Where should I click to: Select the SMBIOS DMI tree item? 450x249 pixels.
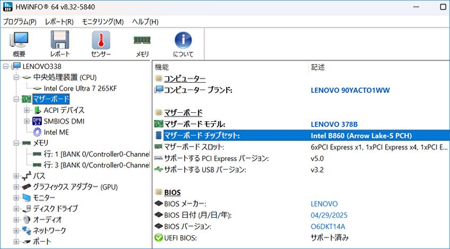coord(64,121)
